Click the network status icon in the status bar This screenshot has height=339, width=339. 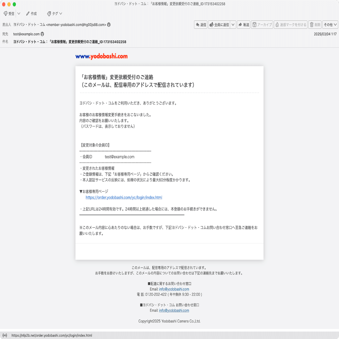pyautogui.click(x=5, y=335)
